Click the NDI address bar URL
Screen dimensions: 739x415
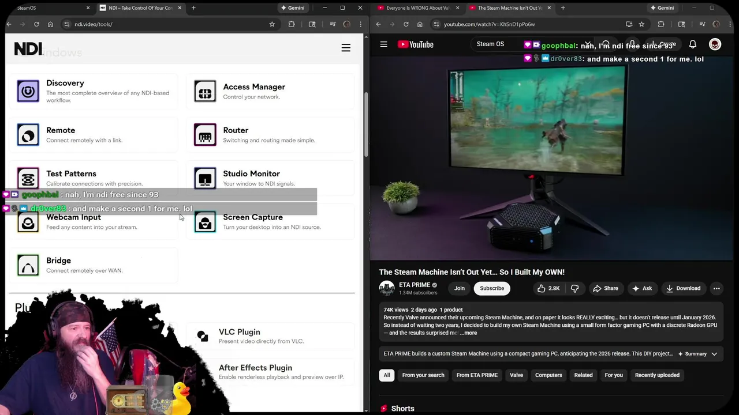(x=94, y=24)
